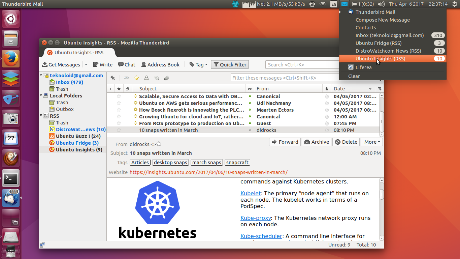The image size is (460, 259).
Task: Toggle the contacts-only quick filter
Action: 146,78
